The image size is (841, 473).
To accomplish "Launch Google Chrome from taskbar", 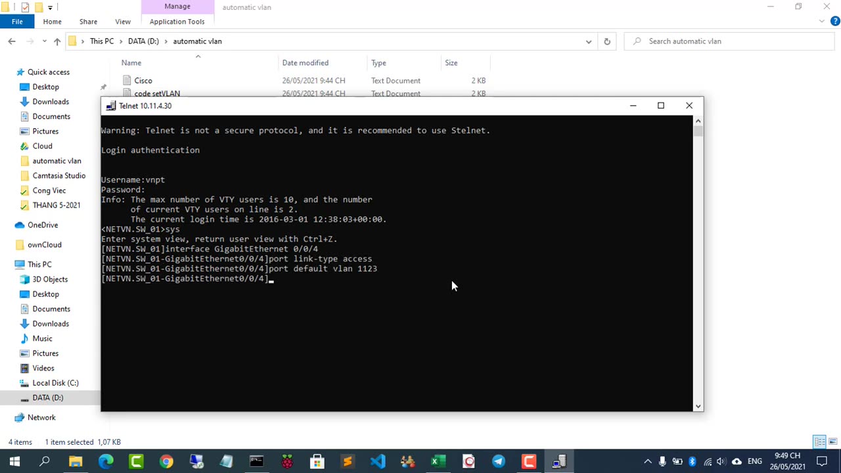I will (x=166, y=462).
